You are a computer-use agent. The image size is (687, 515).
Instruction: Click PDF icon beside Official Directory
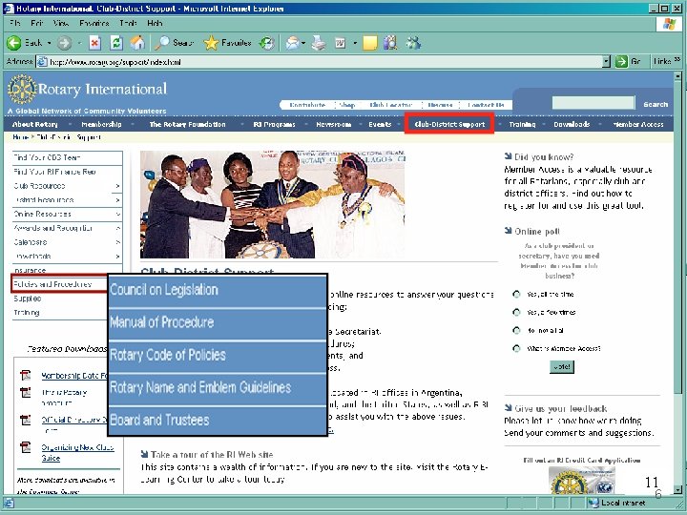tap(26, 420)
